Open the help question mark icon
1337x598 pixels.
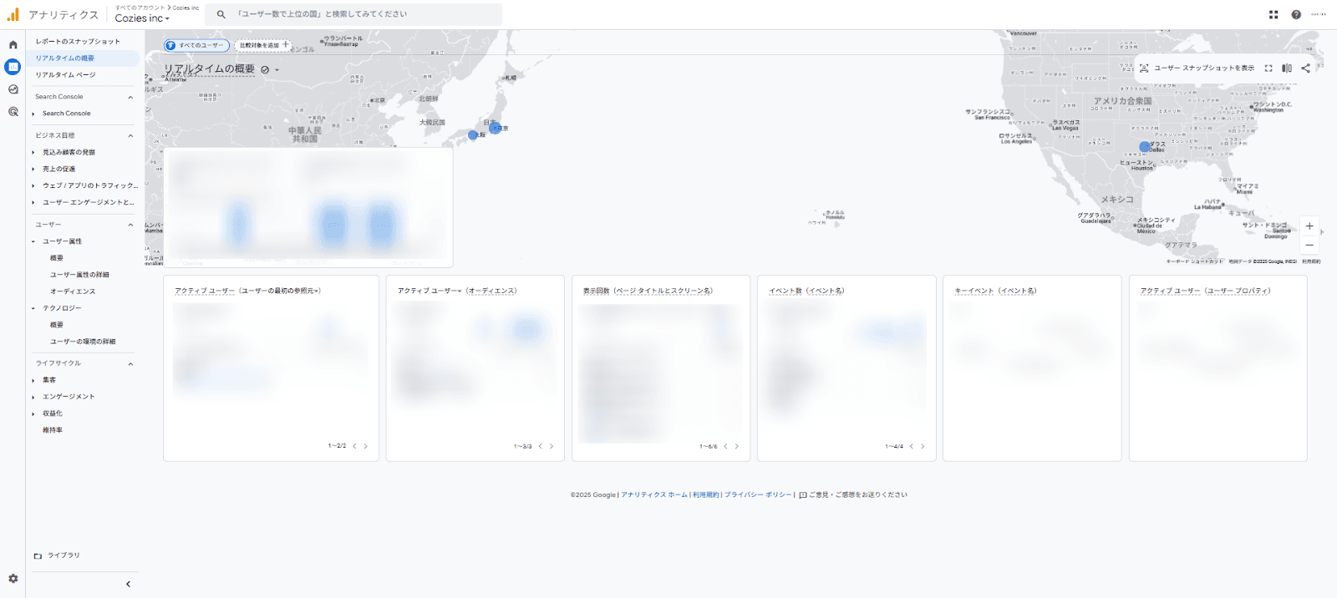click(1296, 14)
